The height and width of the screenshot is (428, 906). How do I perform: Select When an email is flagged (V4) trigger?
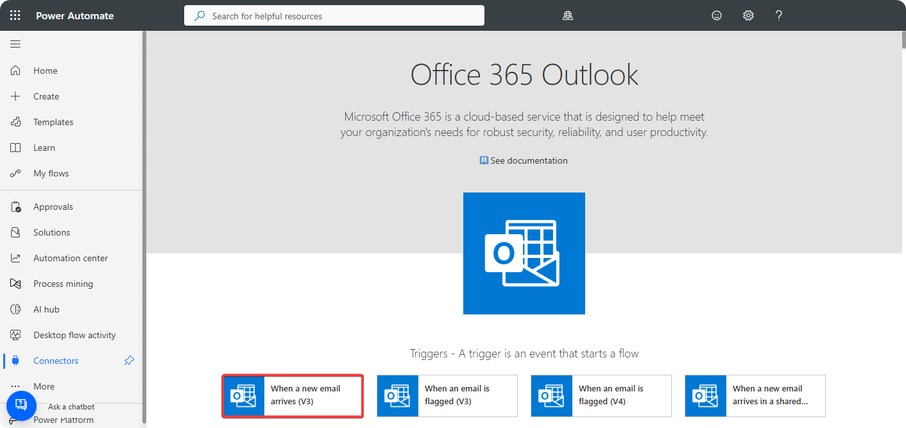pos(601,395)
